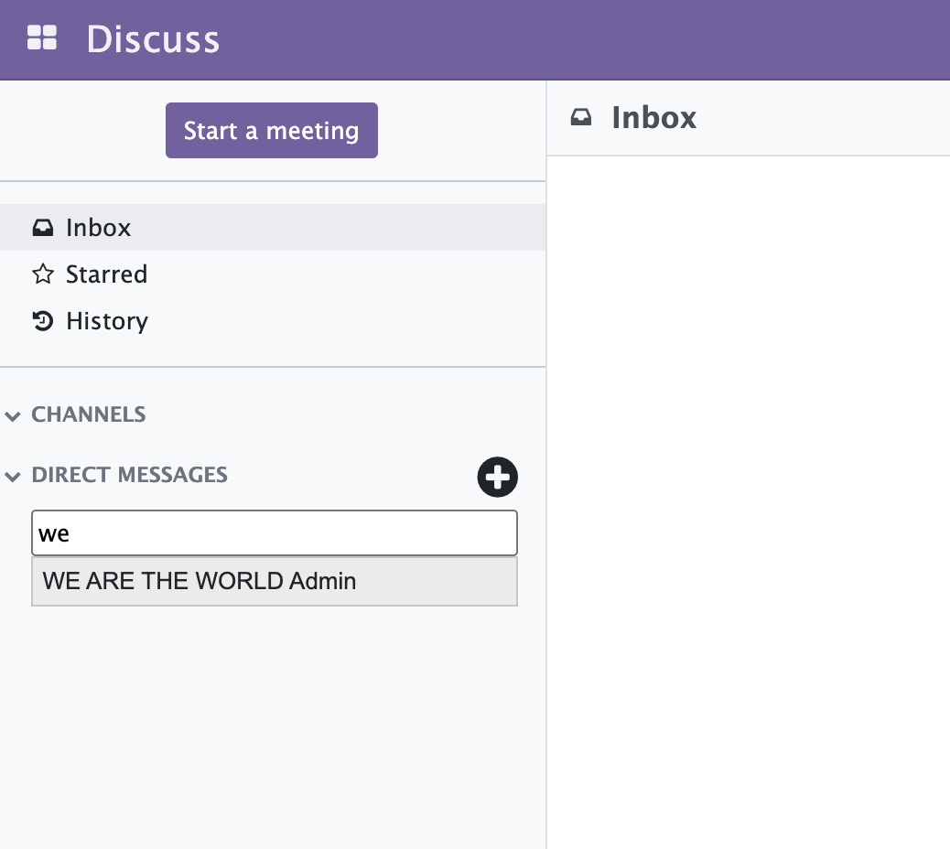Click the empty Inbox message area

point(748,503)
